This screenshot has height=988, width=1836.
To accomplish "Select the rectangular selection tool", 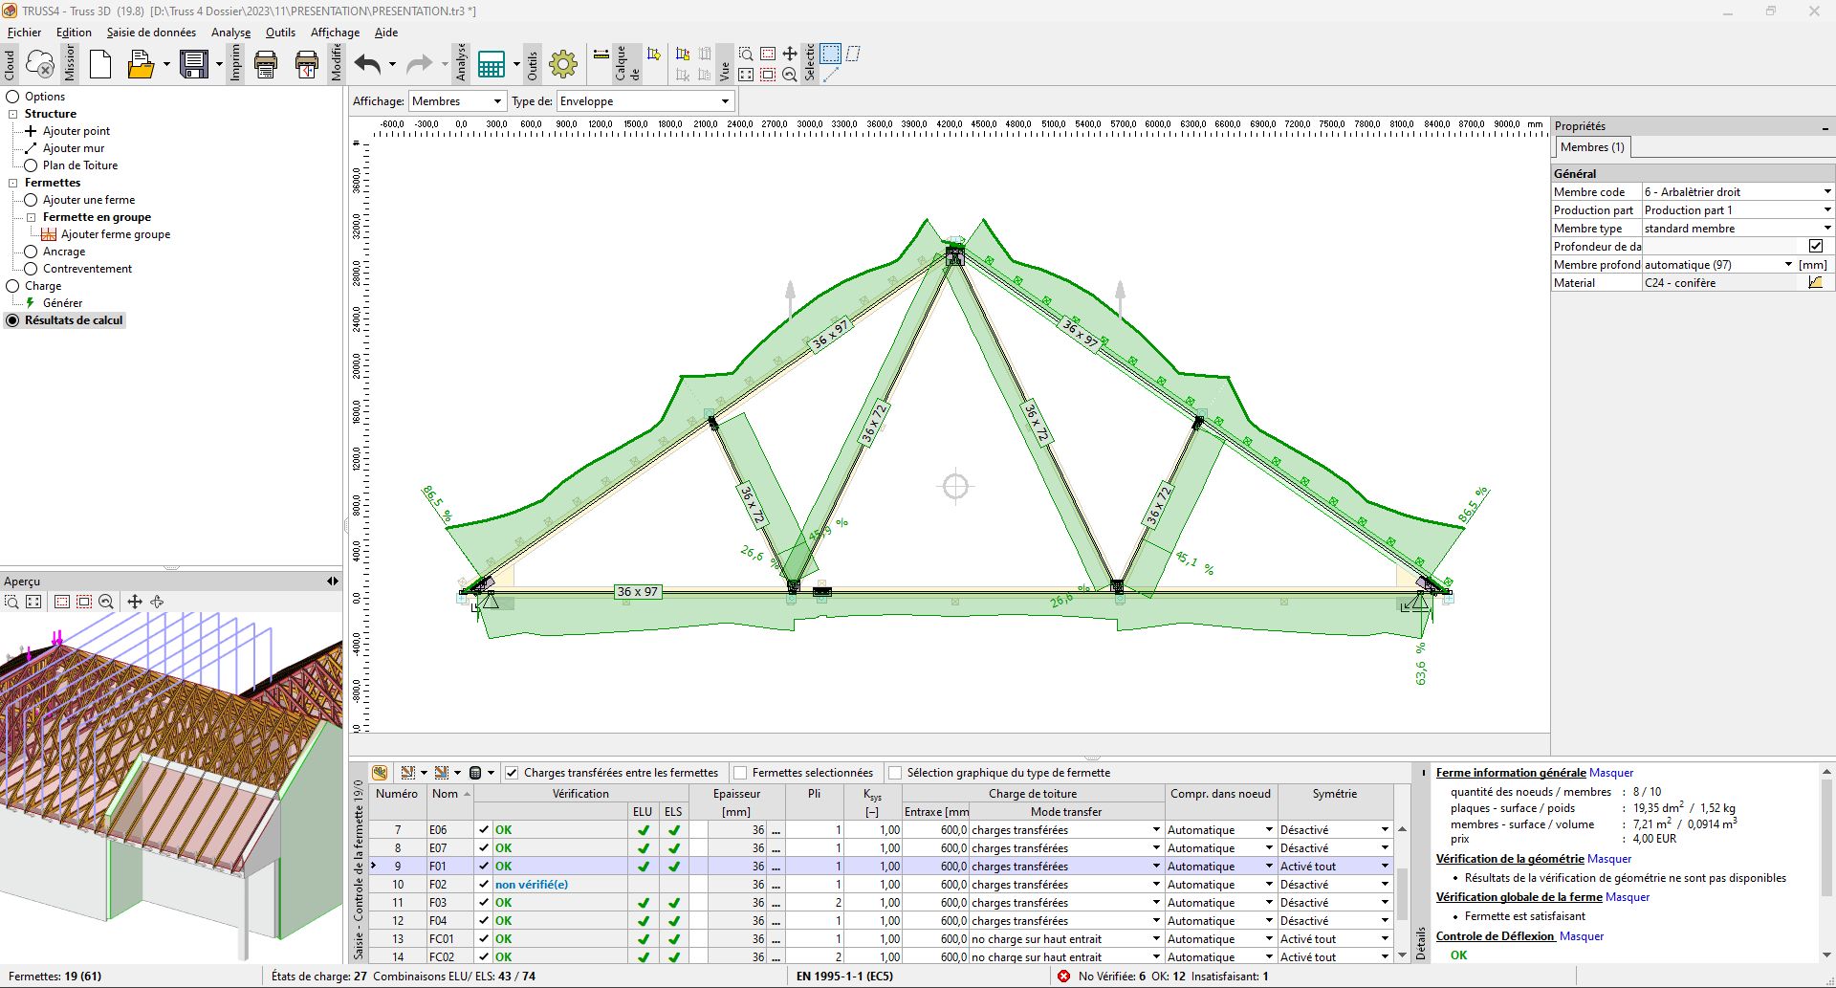I will point(830,54).
